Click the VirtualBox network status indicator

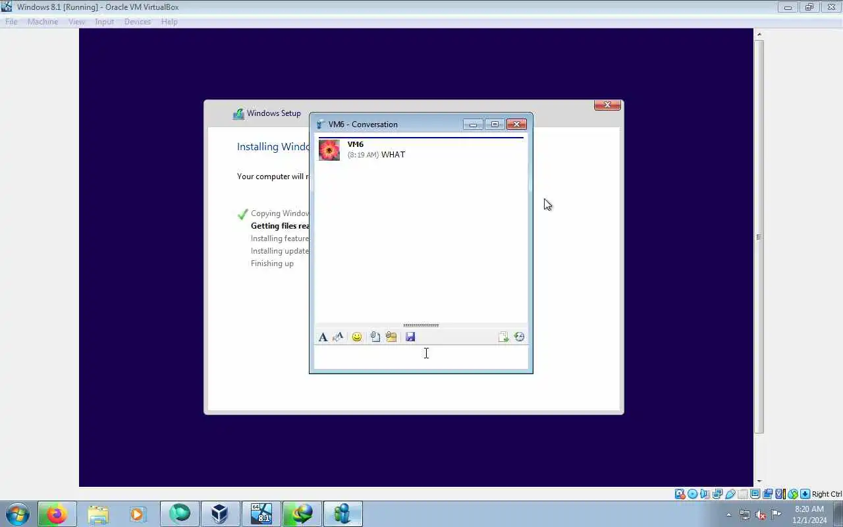tap(717, 494)
